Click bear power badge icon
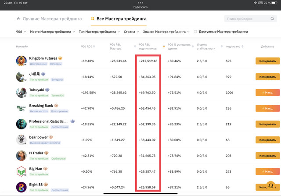Image resolution: width=281 pixels, height=196 pixels. pos(51,137)
